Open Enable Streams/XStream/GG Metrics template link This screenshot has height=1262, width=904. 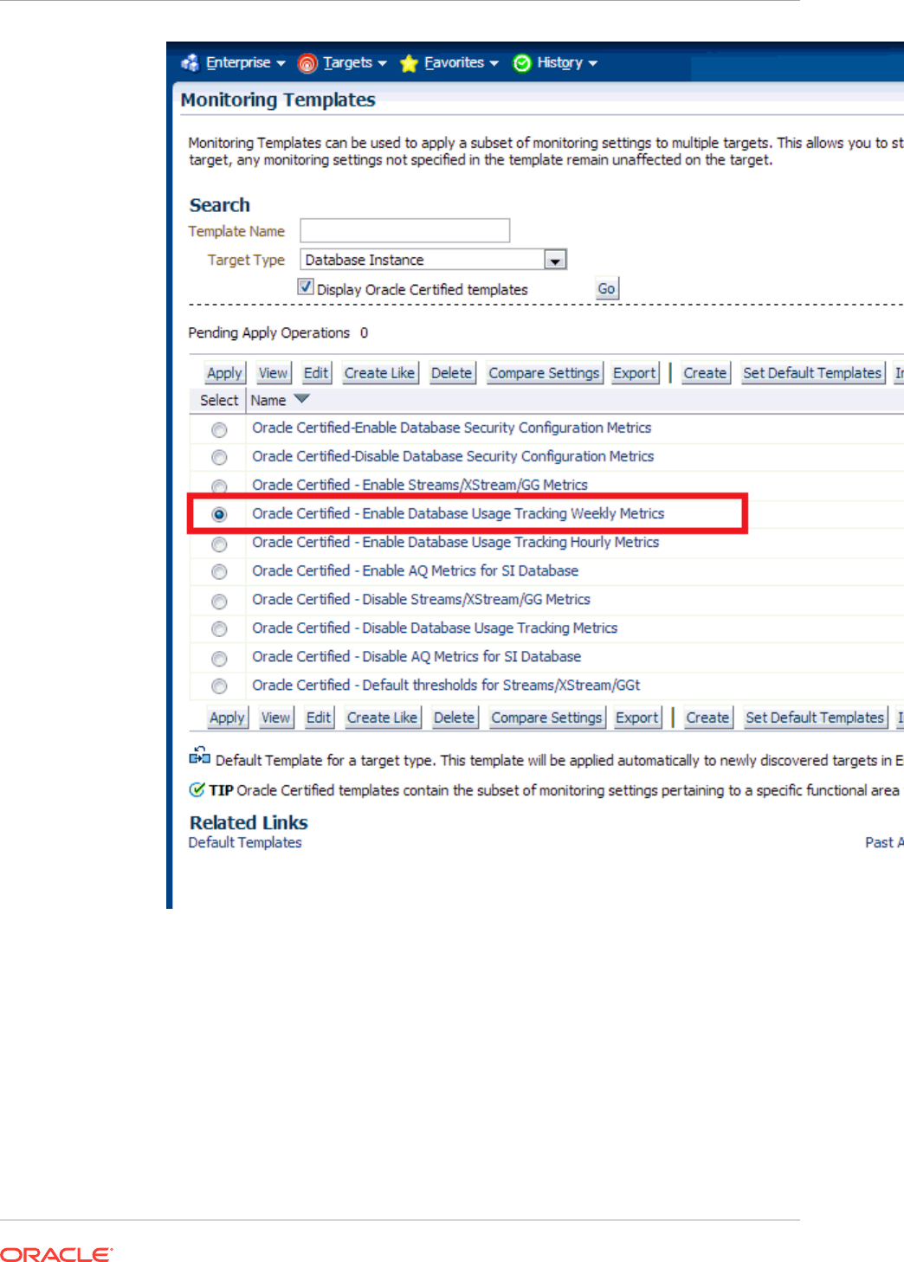pos(420,485)
